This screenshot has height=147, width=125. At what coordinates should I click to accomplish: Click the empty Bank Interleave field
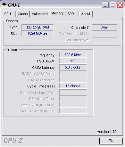pos(104,40)
